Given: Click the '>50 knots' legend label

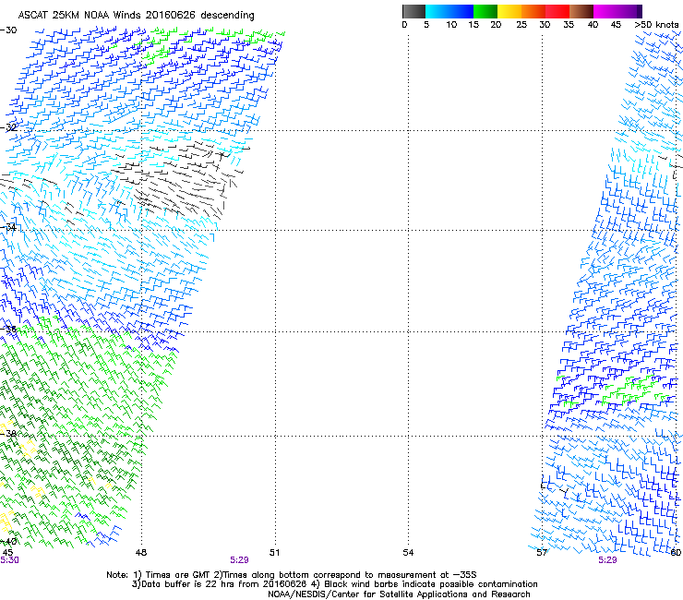Looking at the screenshot, I should [x=656, y=25].
